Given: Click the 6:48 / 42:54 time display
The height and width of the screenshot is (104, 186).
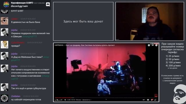Looking at the screenshot, I should [71, 100].
